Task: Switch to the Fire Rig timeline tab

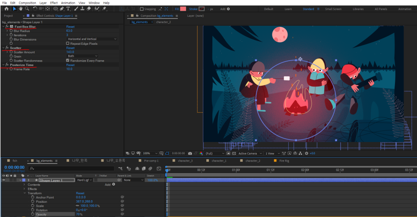Action: point(284,161)
